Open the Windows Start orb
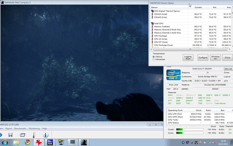The width and height of the screenshot is (233, 146). (x=5, y=142)
